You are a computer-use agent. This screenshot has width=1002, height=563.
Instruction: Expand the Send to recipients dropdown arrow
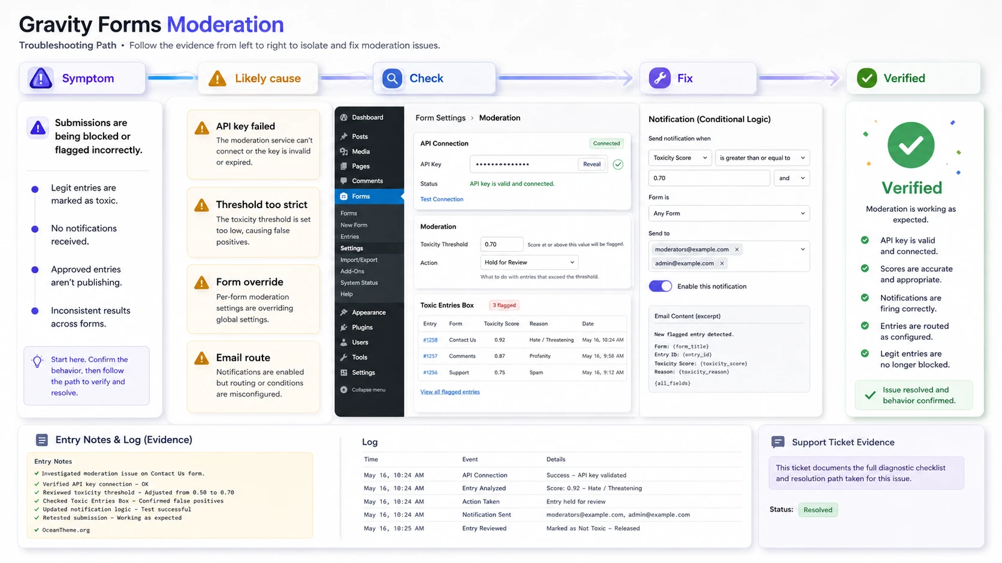pyautogui.click(x=802, y=249)
